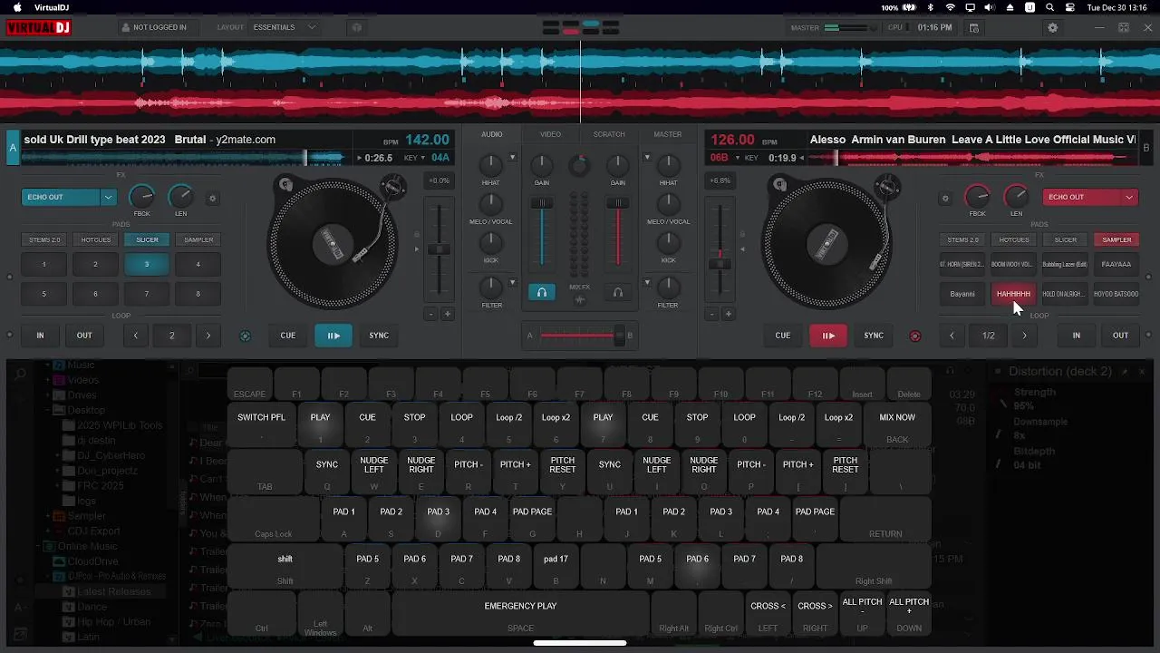Click right deck pitch fader
Image resolution: width=1160 pixels, height=653 pixels.
(720, 264)
